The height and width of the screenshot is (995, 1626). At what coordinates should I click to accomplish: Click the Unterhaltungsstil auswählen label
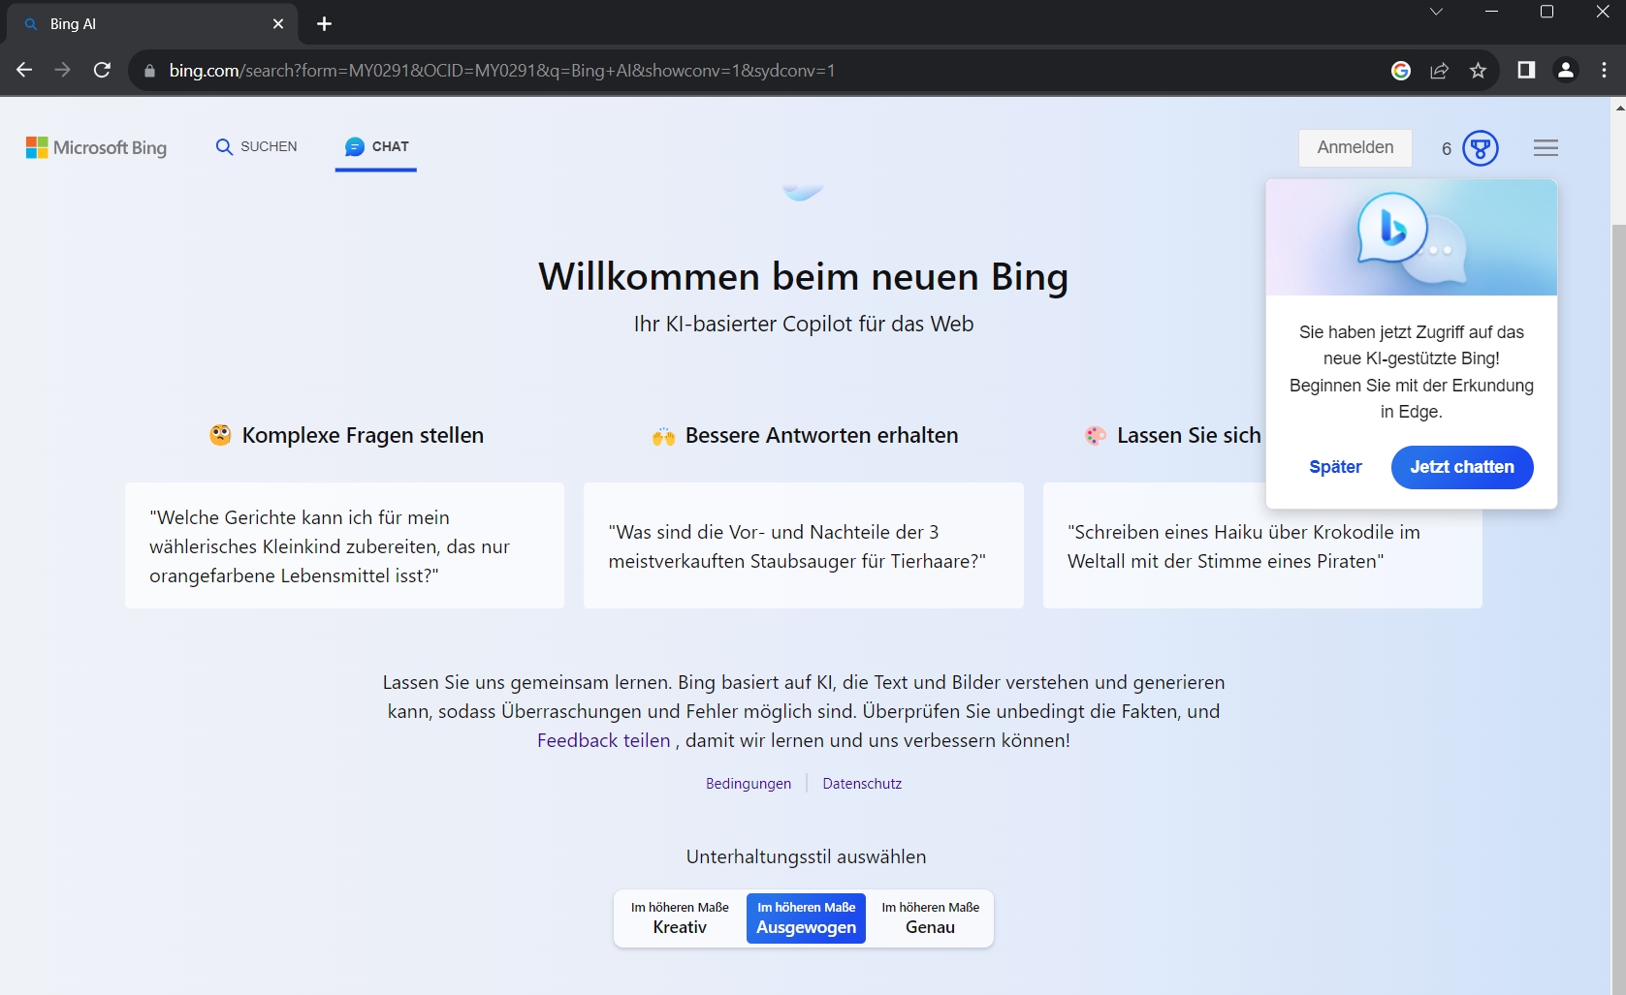pos(806,856)
